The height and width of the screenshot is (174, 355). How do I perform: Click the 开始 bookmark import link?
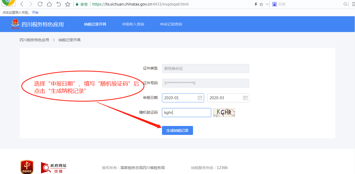(35, 12)
